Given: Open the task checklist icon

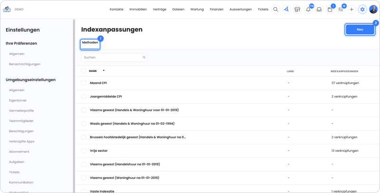Looking at the screenshot, I should pos(341,10).
